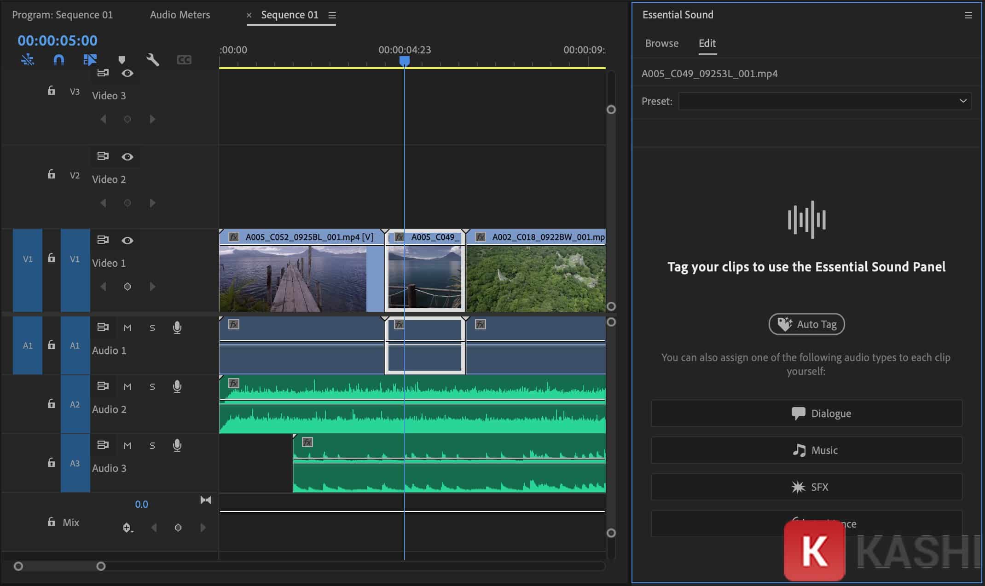Assign the Dialogue audio type

[806, 413]
